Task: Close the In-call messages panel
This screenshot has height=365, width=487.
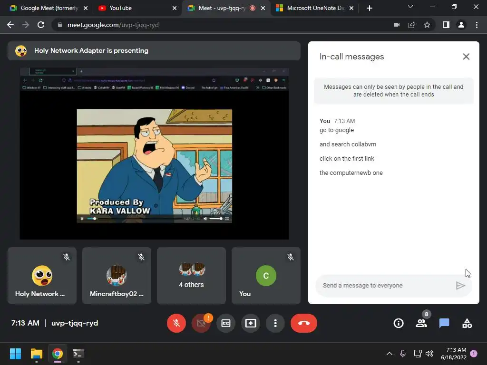Action: pyautogui.click(x=466, y=57)
